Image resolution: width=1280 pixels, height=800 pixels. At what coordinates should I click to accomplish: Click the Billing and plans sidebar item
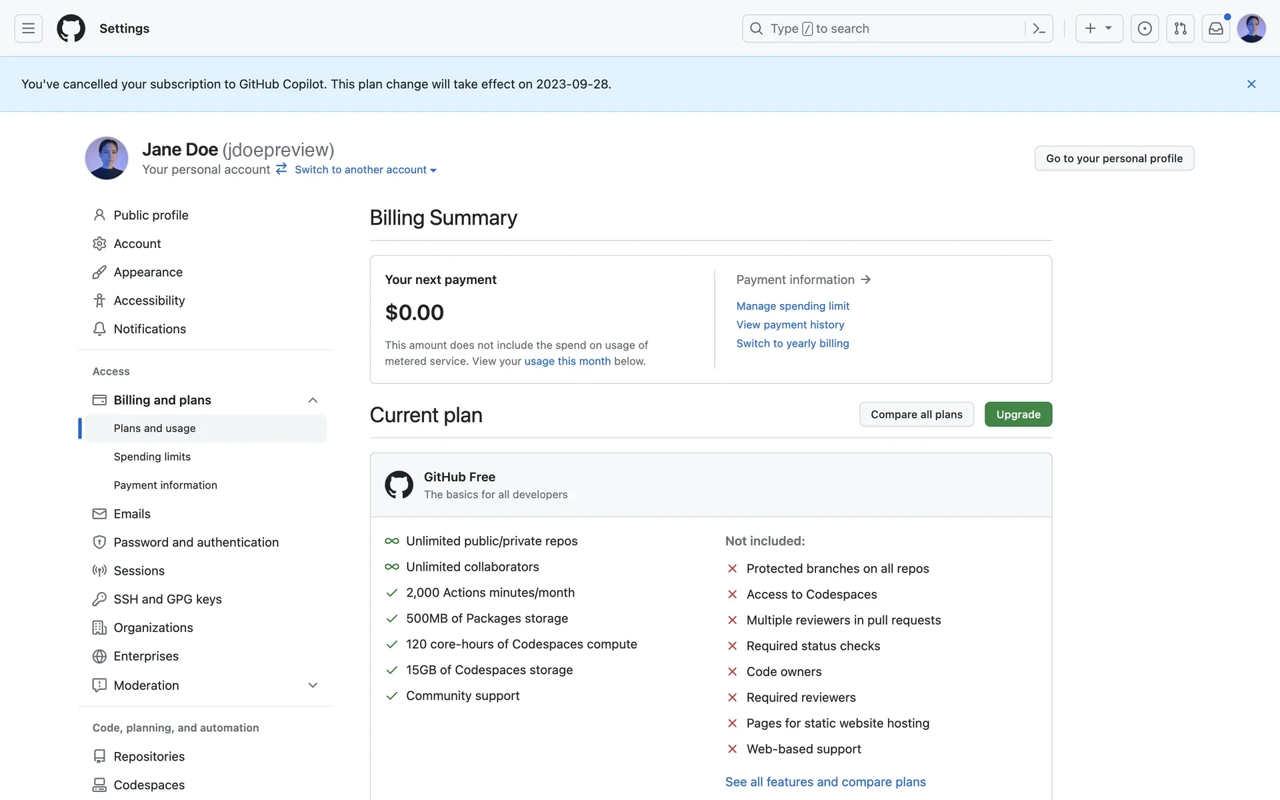coord(206,400)
